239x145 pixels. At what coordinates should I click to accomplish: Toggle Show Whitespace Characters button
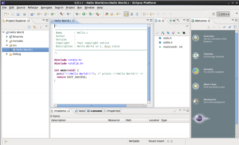tap(137, 14)
